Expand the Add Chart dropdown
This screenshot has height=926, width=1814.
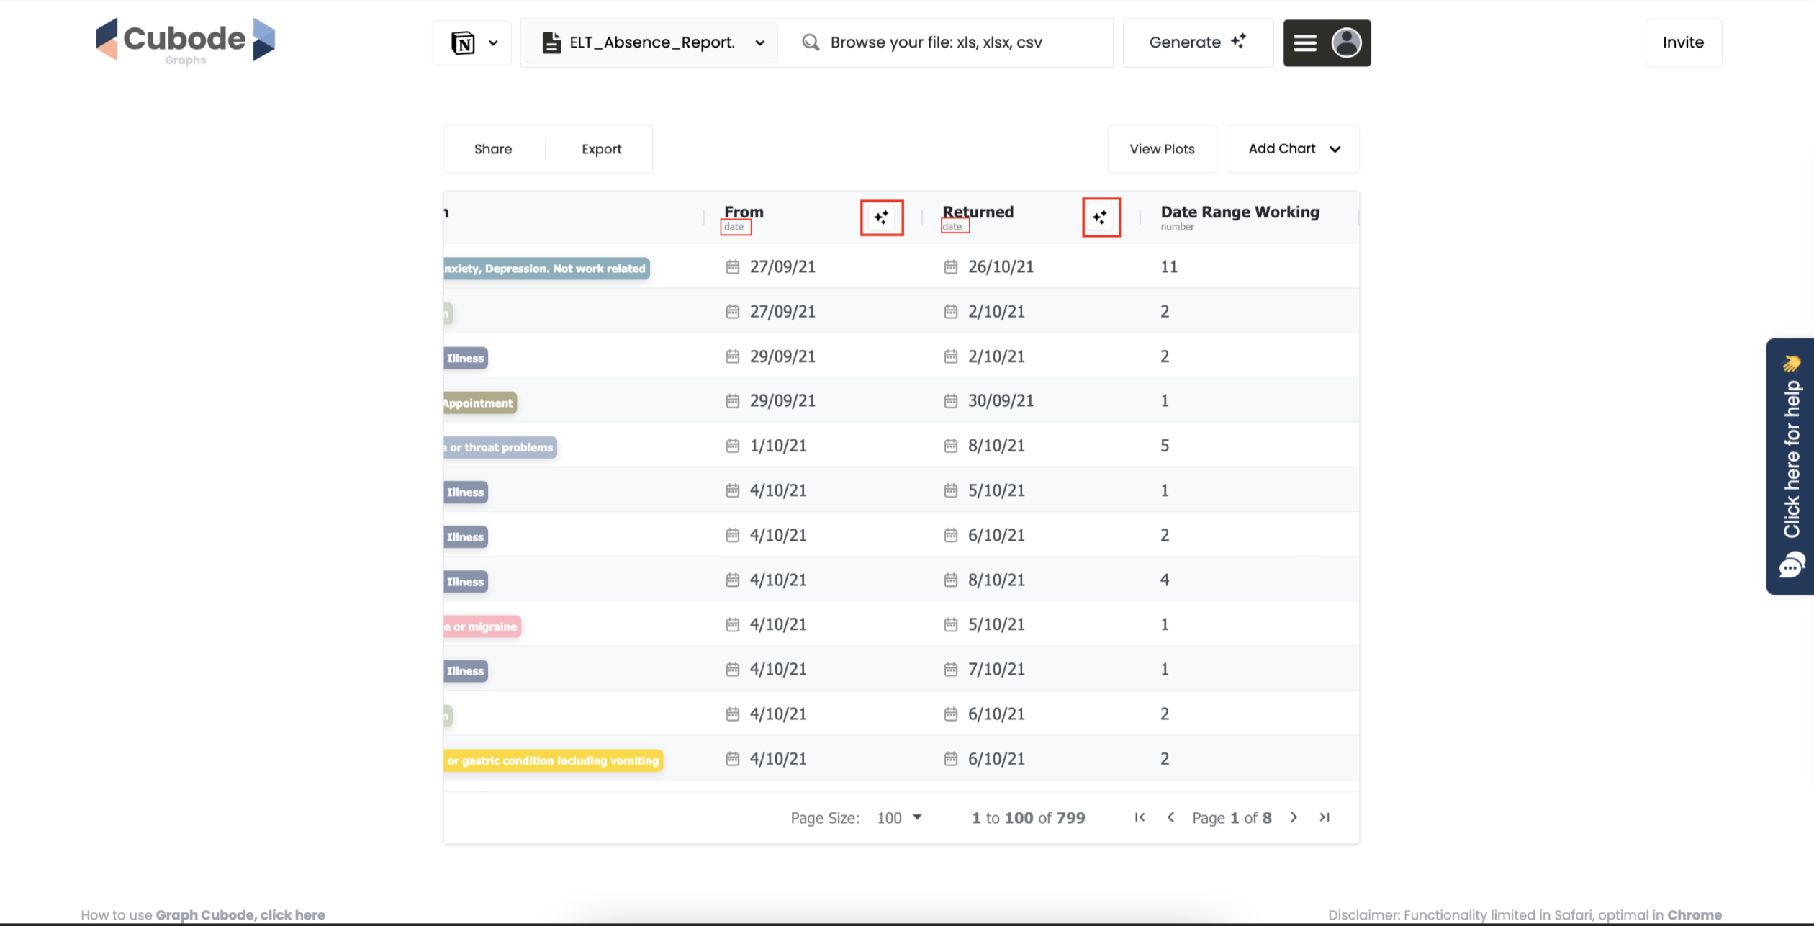pyautogui.click(x=1293, y=149)
